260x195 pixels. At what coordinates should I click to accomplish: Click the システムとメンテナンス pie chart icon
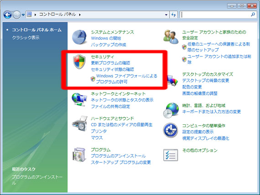click(79, 37)
